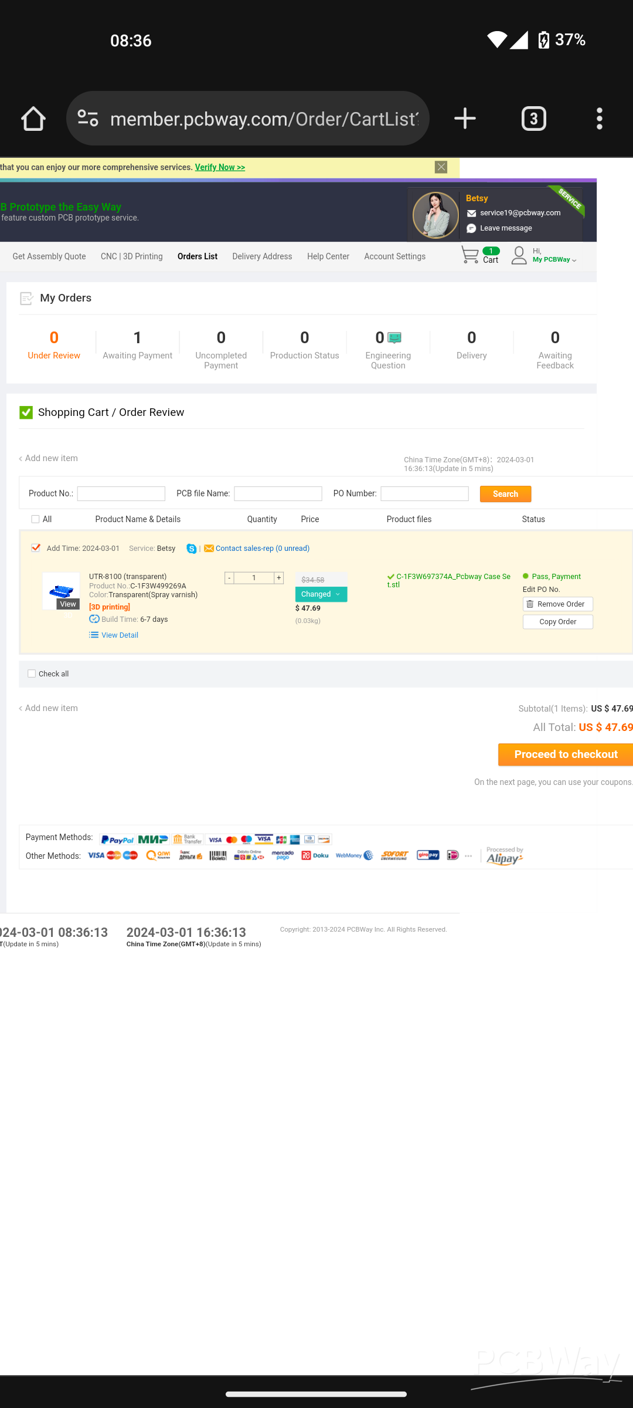Decrease quantity with minus button

point(230,578)
